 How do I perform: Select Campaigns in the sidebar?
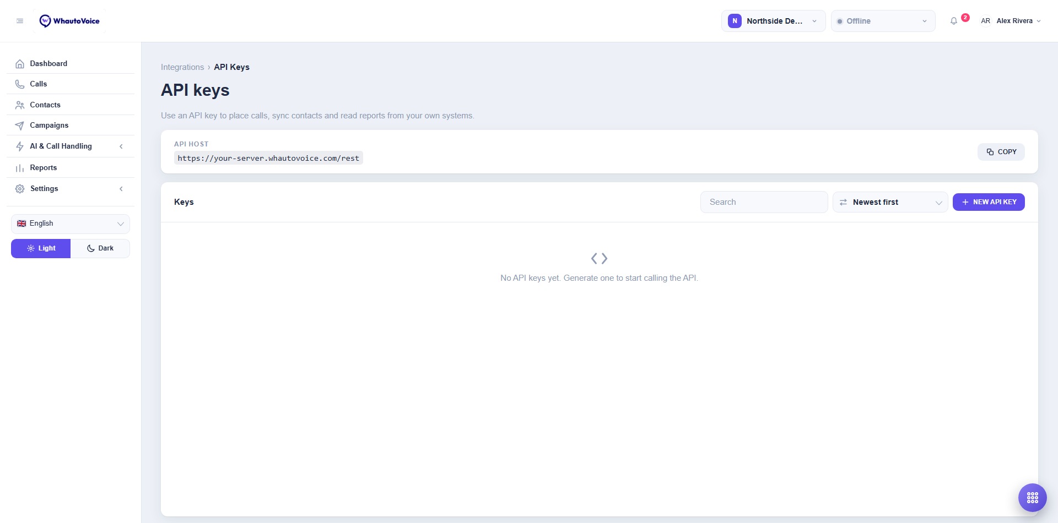point(71,126)
